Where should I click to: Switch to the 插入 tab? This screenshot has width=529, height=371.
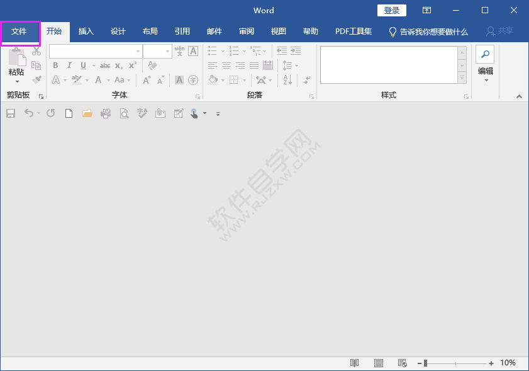tap(86, 31)
